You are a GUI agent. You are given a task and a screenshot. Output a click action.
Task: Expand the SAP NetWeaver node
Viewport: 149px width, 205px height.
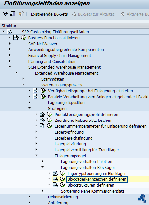[x=10, y=44]
